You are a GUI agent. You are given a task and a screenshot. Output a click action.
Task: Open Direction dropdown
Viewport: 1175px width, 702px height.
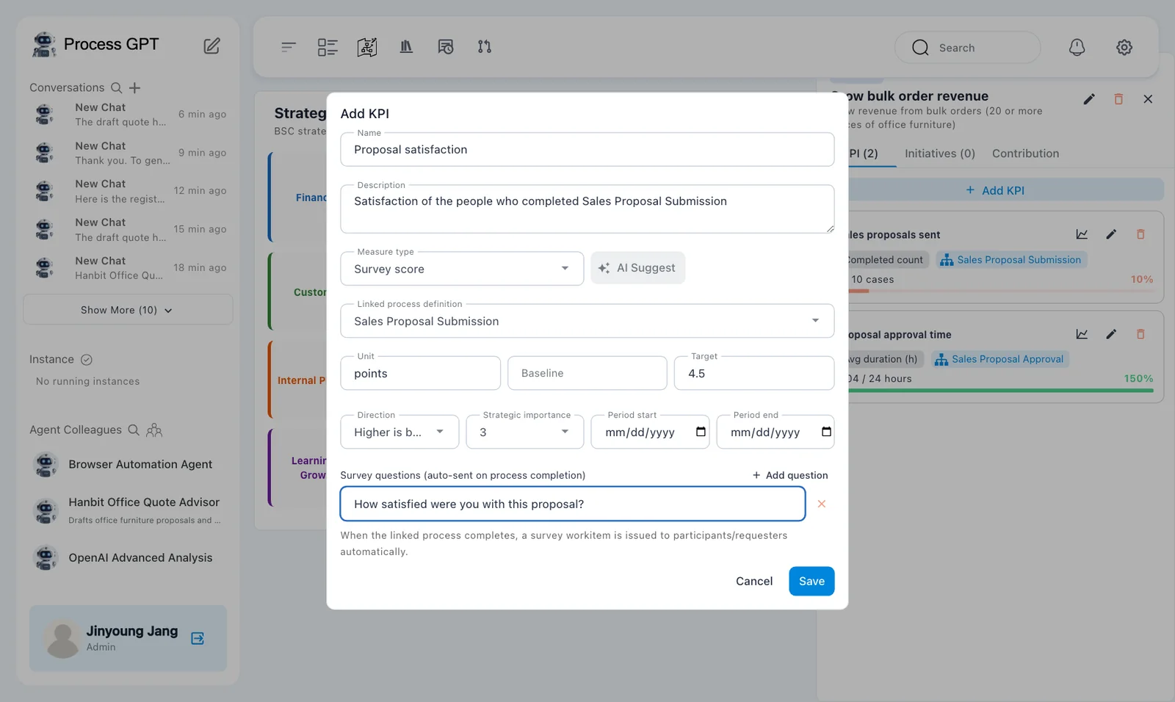[x=399, y=432]
